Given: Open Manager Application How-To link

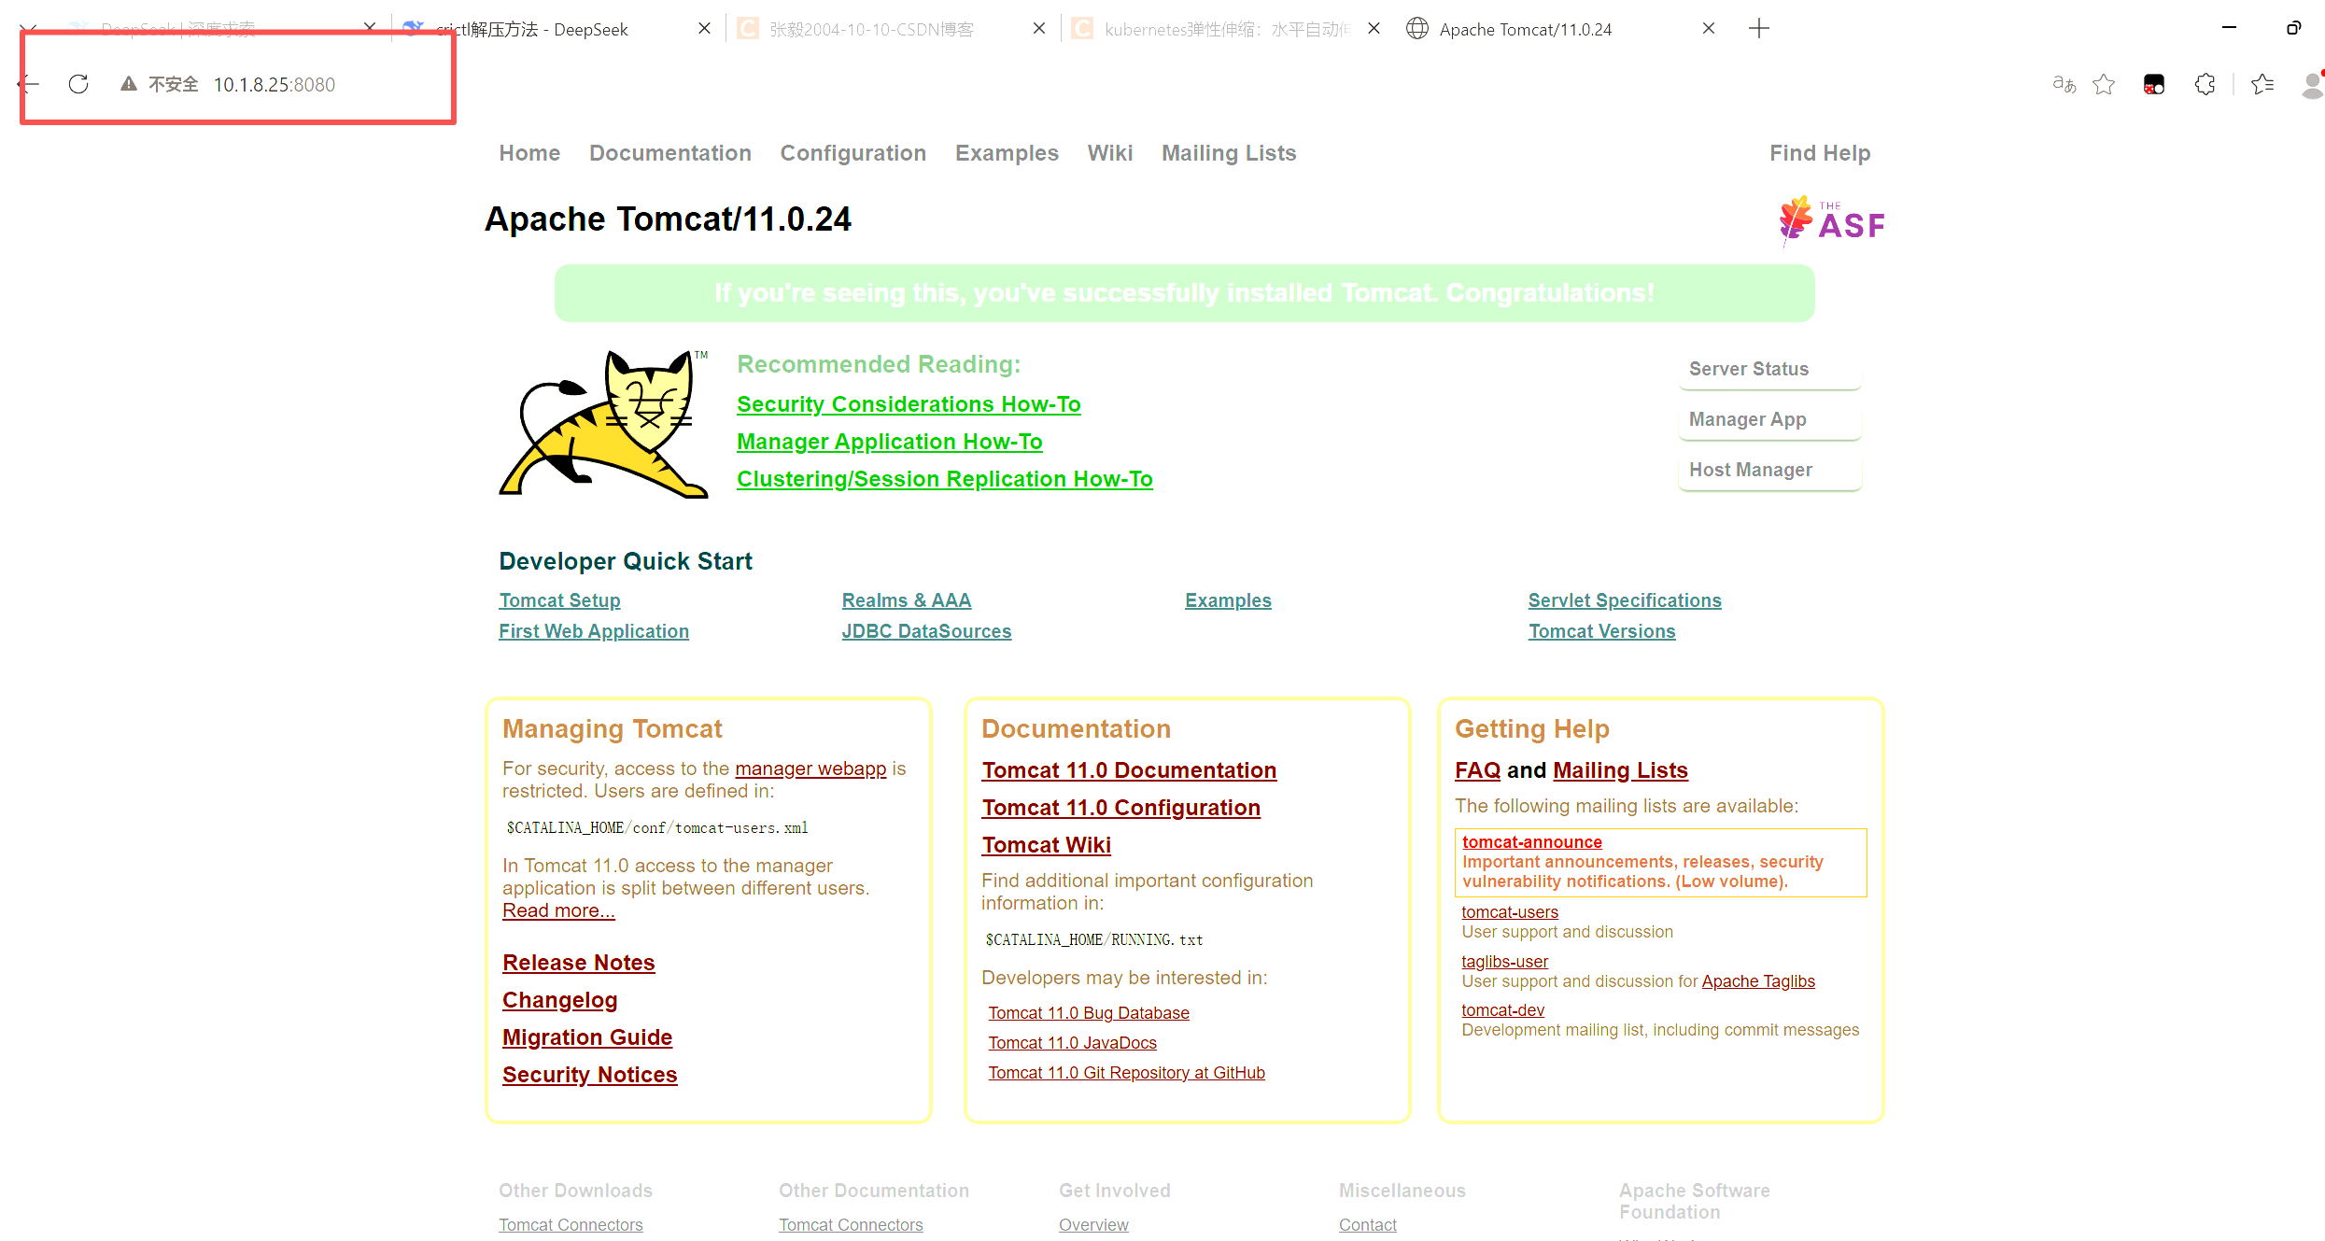Looking at the screenshot, I should [890, 442].
